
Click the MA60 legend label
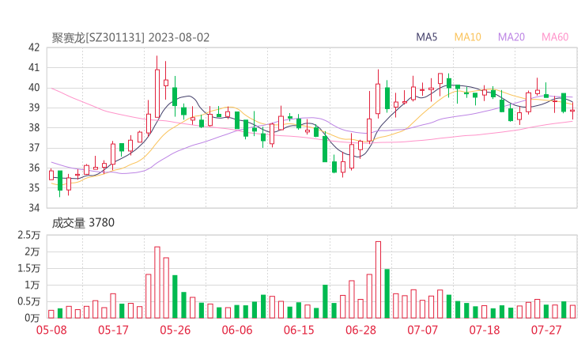(555, 37)
